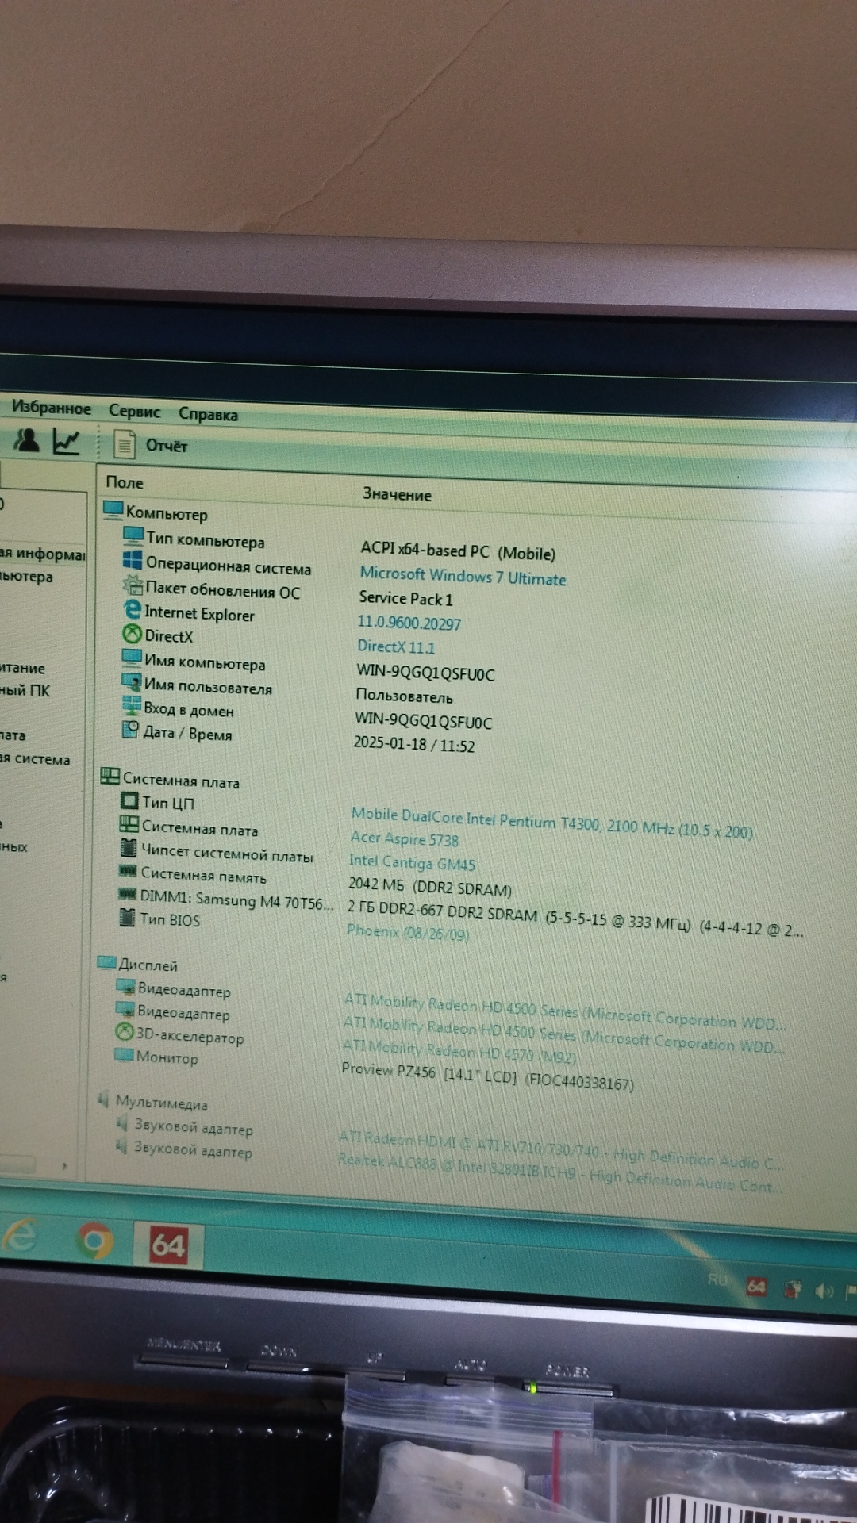
Task: Click the Отчёт document icon
Action: [124, 444]
